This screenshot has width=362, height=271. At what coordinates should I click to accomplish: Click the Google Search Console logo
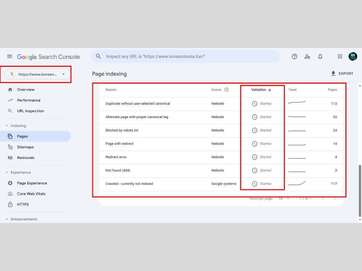[48, 57]
